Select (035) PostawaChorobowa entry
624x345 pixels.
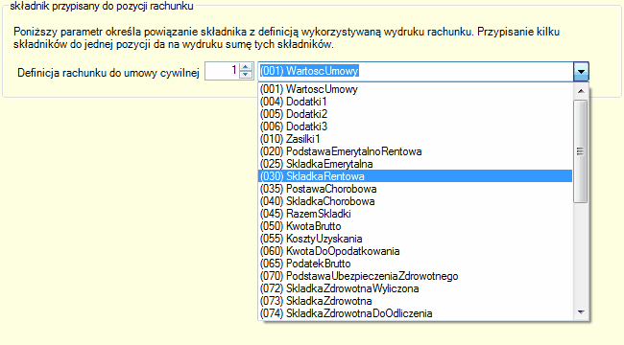pos(415,189)
